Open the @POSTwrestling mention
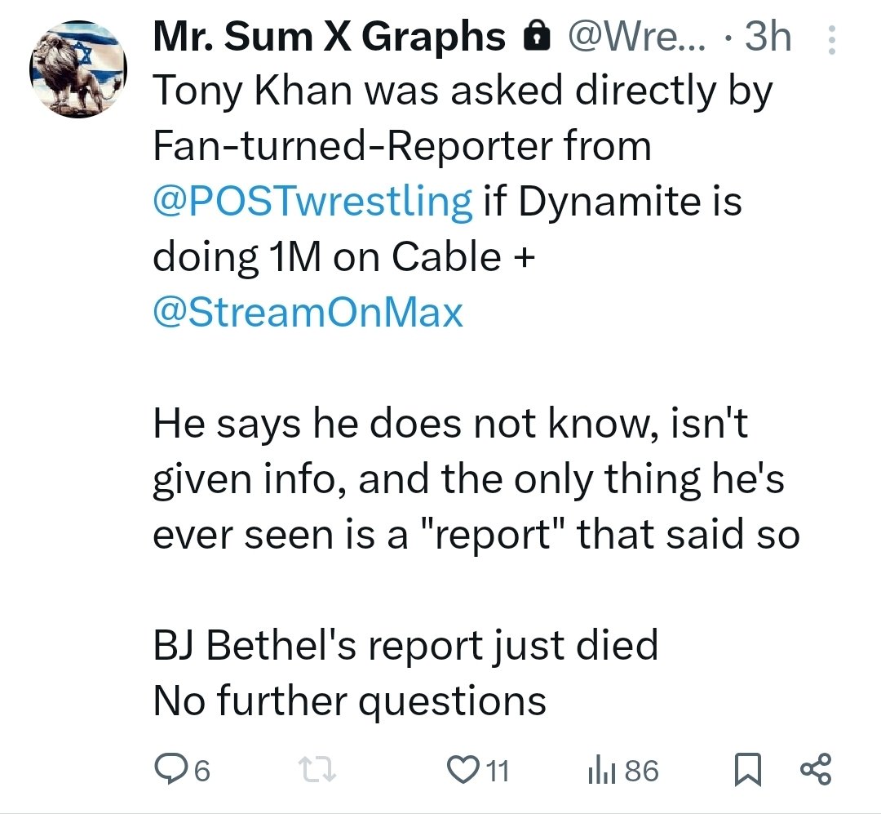 [312, 201]
